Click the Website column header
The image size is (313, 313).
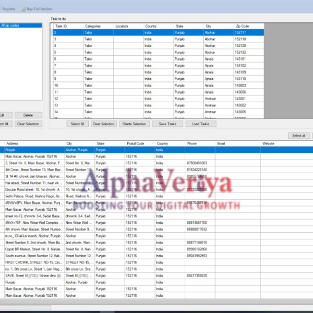[286, 143]
